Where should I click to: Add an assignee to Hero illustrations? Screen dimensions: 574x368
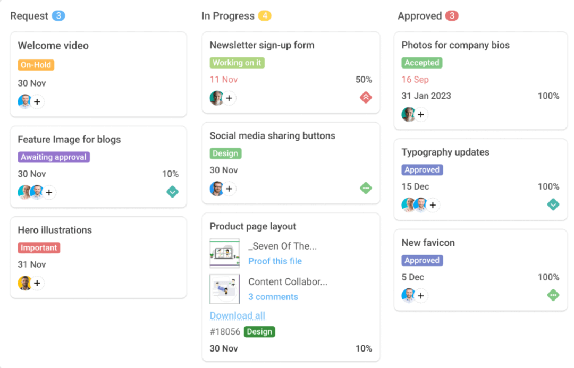37,283
